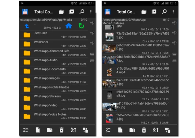Tap A-Z sort icon in right phone
This screenshot has height=138, width=195.
(156, 130)
